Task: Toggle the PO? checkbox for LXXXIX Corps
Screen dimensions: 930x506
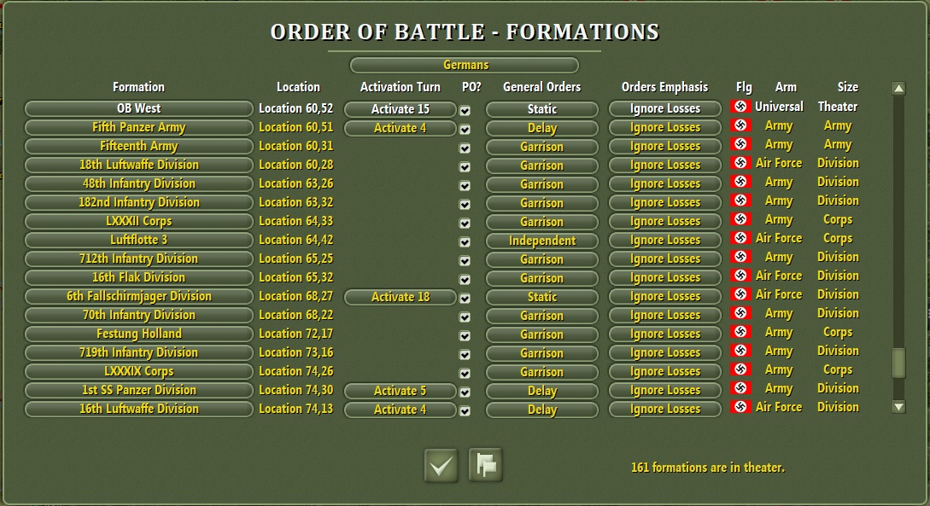Action: (x=465, y=373)
